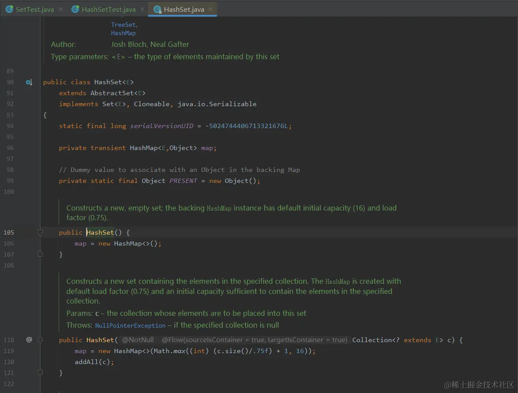Click Math.max call on line 119
This screenshot has width=518, height=393.
169,351
